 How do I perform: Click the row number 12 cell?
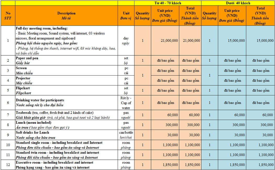[8, 165]
